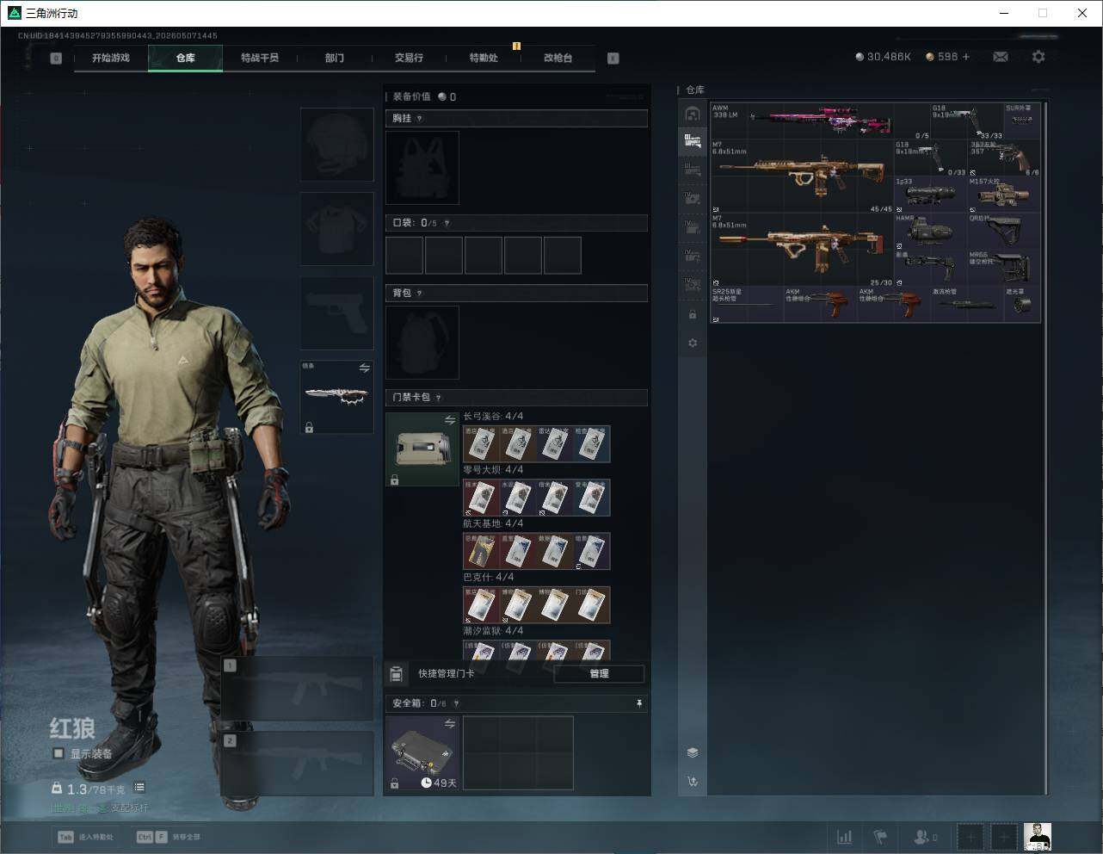1103x854 pixels.
Task: Select the empty backpack slot
Action: coord(422,343)
